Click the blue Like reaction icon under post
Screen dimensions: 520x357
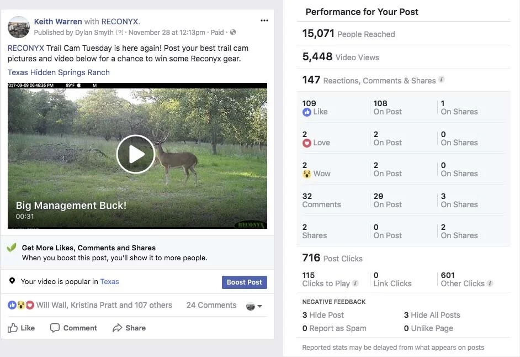point(12,305)
